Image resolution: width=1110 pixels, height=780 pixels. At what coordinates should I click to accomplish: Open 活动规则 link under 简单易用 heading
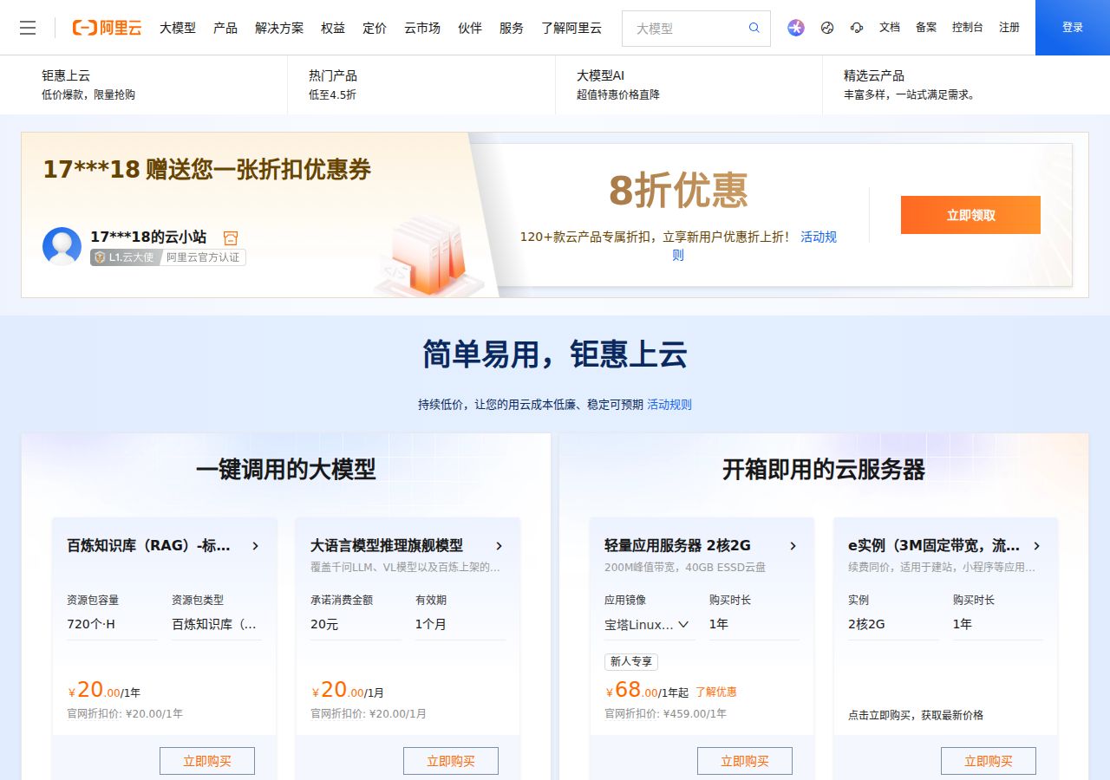click(669, 405)
